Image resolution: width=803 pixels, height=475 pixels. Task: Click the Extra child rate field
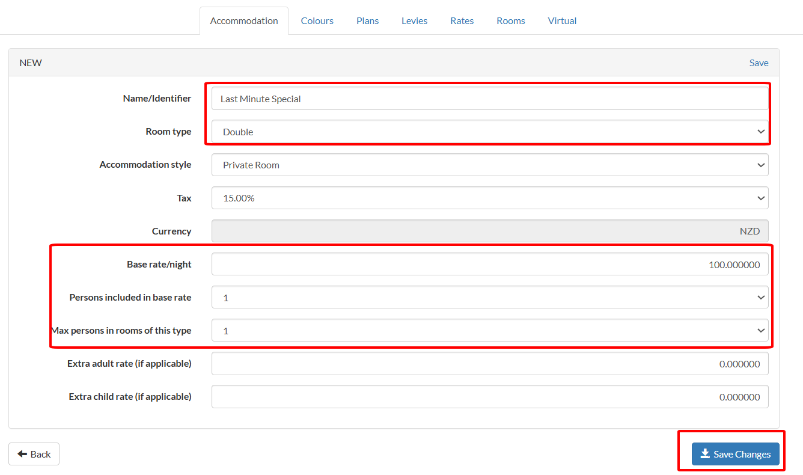pos(490,396)
